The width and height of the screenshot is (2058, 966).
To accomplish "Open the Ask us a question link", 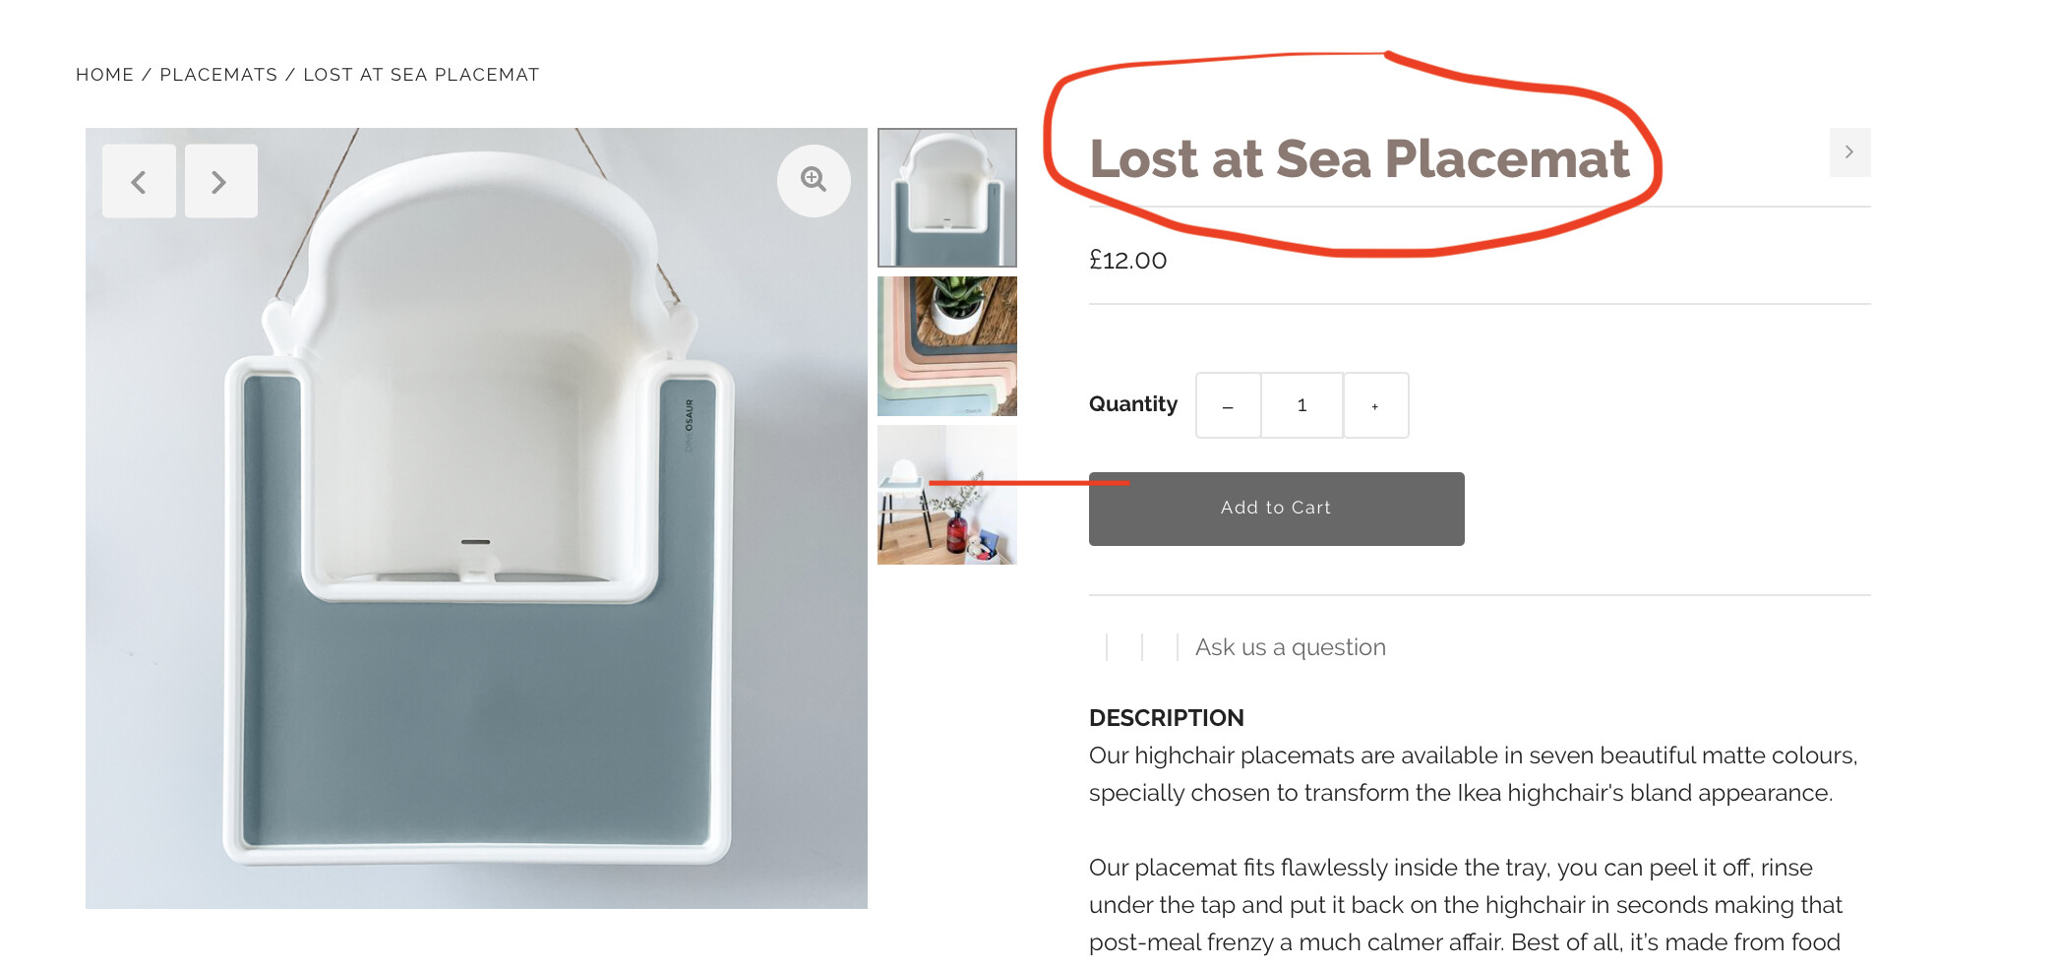I will point(1290,647).
